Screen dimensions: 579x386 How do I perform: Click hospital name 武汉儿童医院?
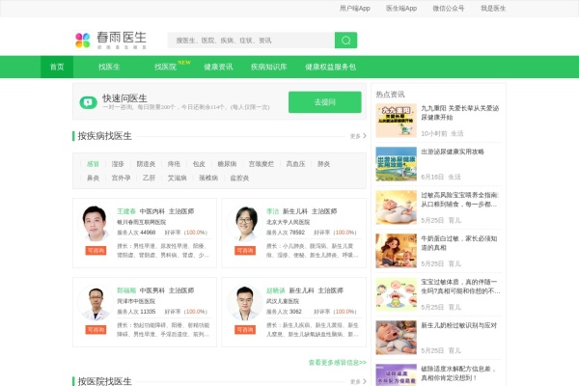pyautogui.click(x=283, y=301)
